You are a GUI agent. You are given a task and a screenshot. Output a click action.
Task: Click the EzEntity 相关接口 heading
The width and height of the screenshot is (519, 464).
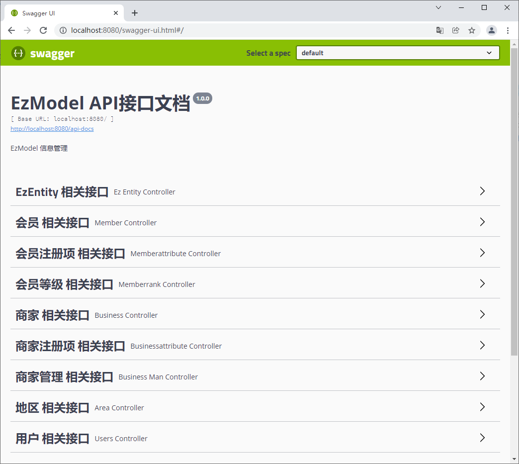point(62,192)
